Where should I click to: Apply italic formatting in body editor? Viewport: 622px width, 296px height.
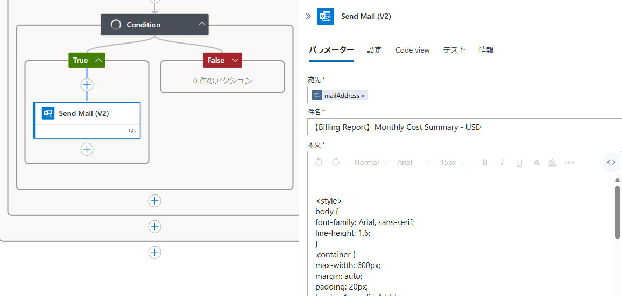pyautogui.click(x=502, y=162)
